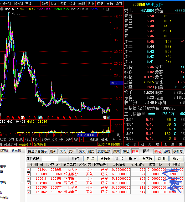This screenshot has width=185, height=202.
Task: Click the blue 测 marker on the chart
Action: (109, 117)
